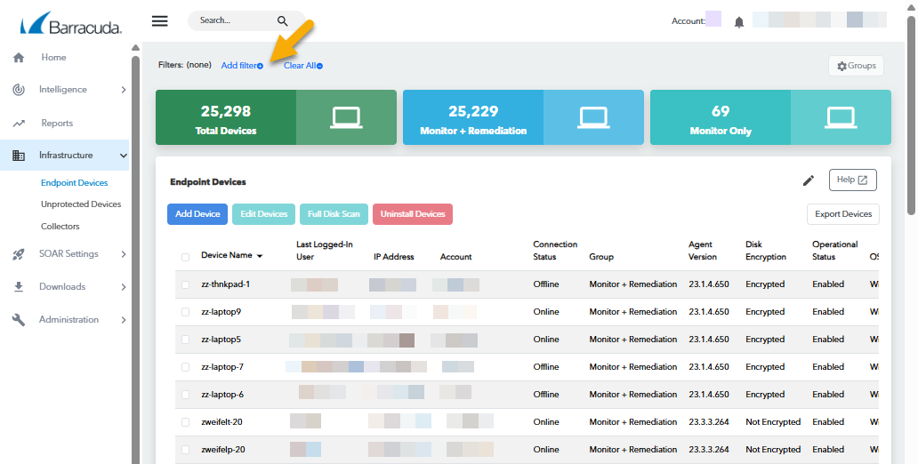Click the Add filter link

pyautogui.click(x=241, y=66)
